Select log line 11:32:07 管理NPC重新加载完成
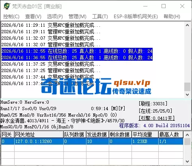This screenshot has height=166, width=192. [x=51, y=45]
